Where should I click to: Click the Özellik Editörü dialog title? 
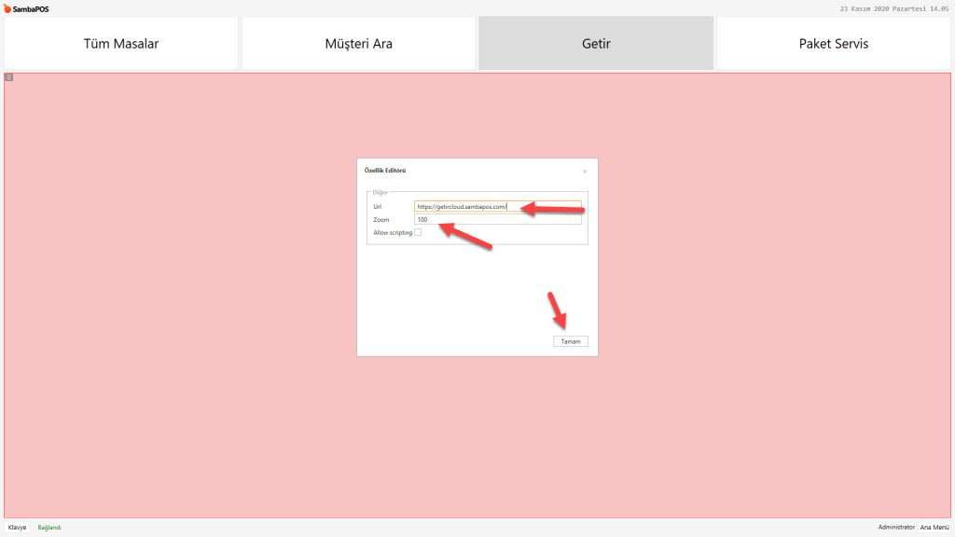click(384, 171)
